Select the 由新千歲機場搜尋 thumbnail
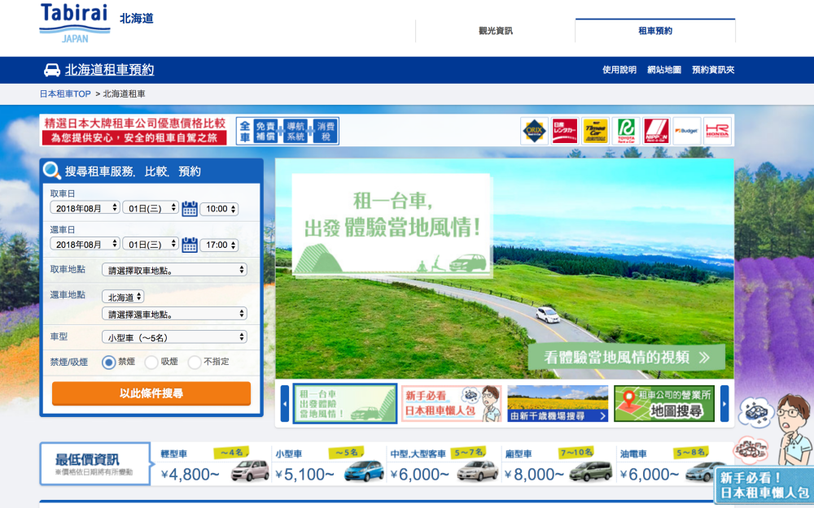Screen dimensions: 814x508 click(558, 403)
